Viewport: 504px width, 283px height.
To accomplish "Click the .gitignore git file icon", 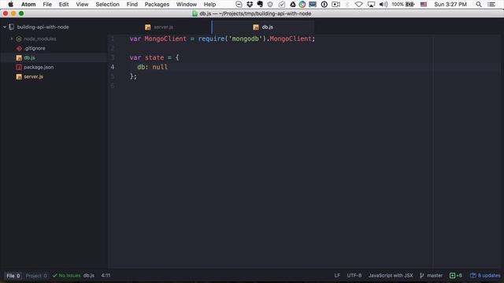I will 19,49.
